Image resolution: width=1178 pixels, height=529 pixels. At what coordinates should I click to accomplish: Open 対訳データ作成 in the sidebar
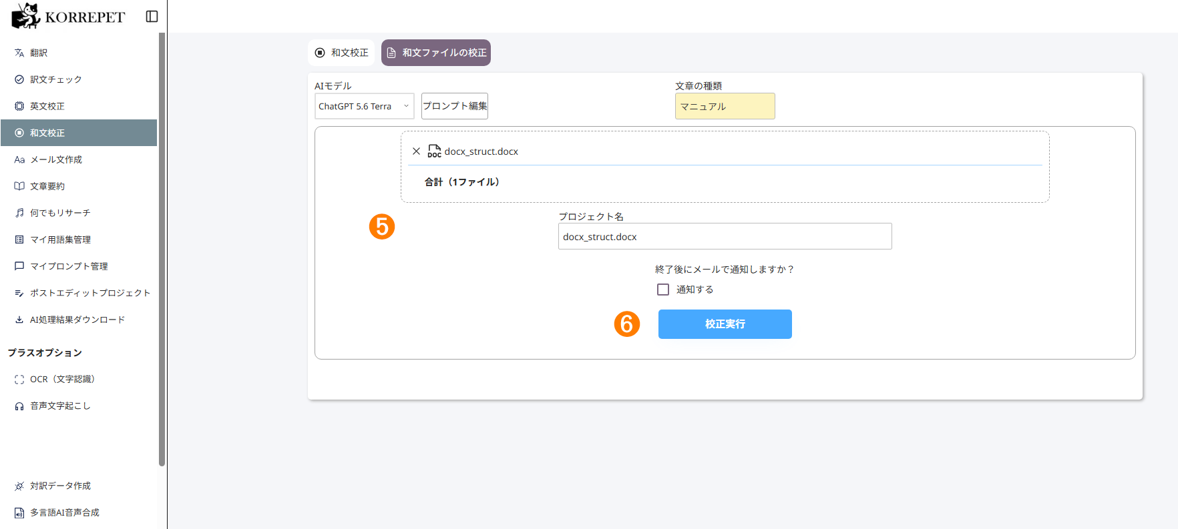[x=79, y=486]
